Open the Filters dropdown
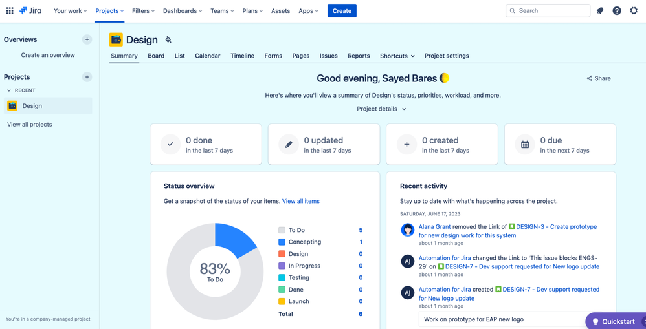 coord(143,11)
